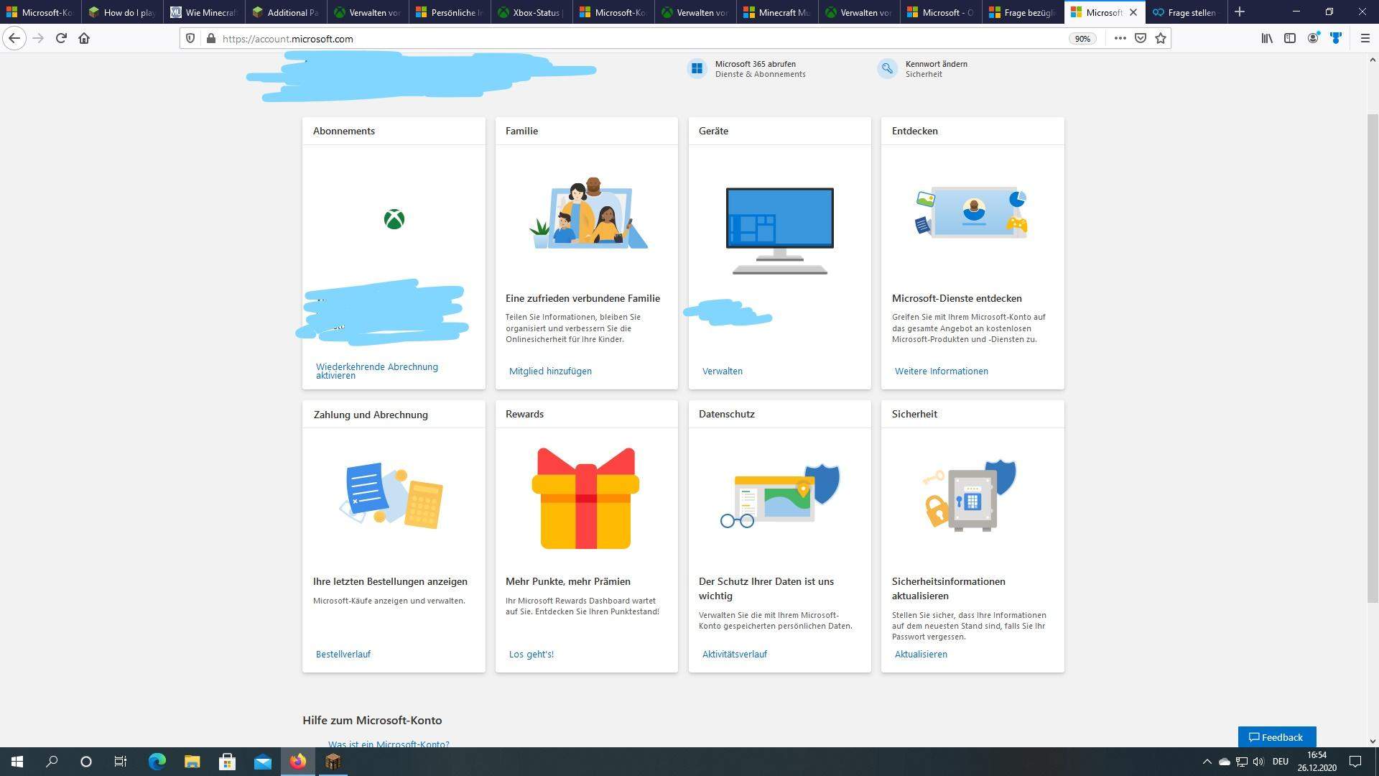Switch to the Xbox-Status tab
This screenshot has width=1379, height=776.
[x=531, y=12]
